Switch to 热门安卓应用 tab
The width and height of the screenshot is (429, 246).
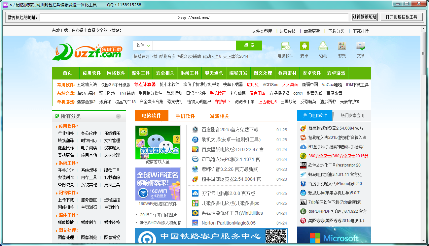(x=352, y=115)
